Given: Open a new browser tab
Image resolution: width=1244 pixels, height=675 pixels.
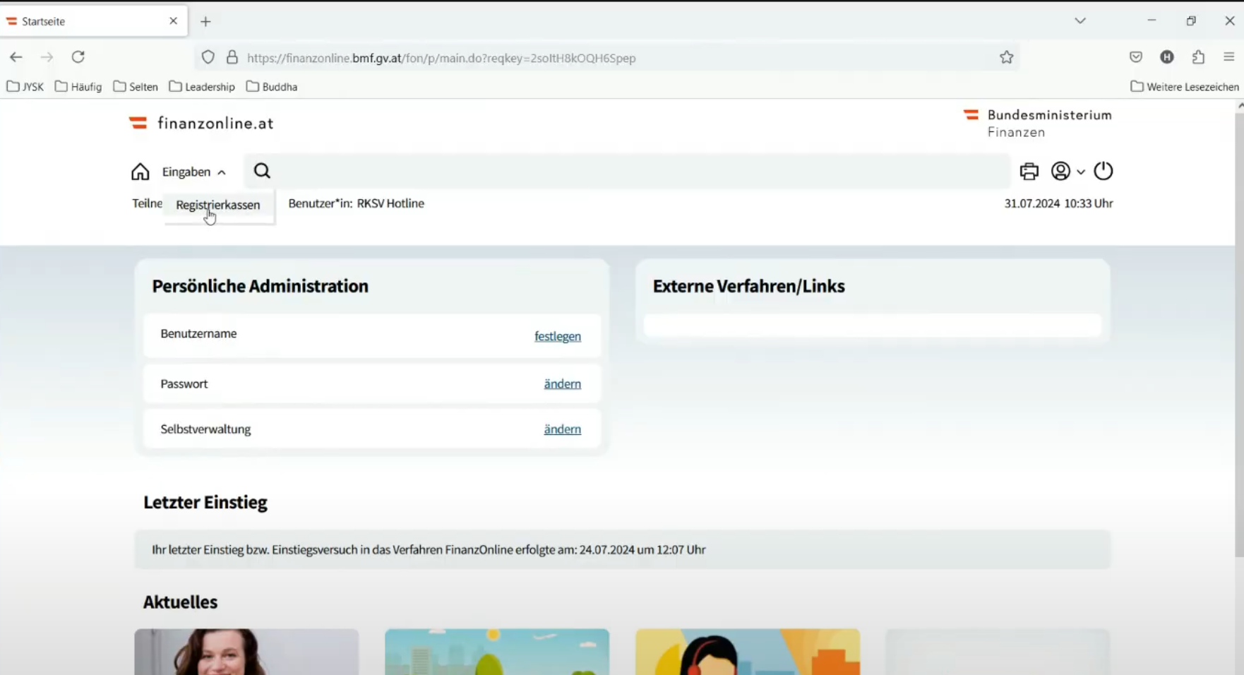Looking at the screenshot, I should (x=205, y=21).
